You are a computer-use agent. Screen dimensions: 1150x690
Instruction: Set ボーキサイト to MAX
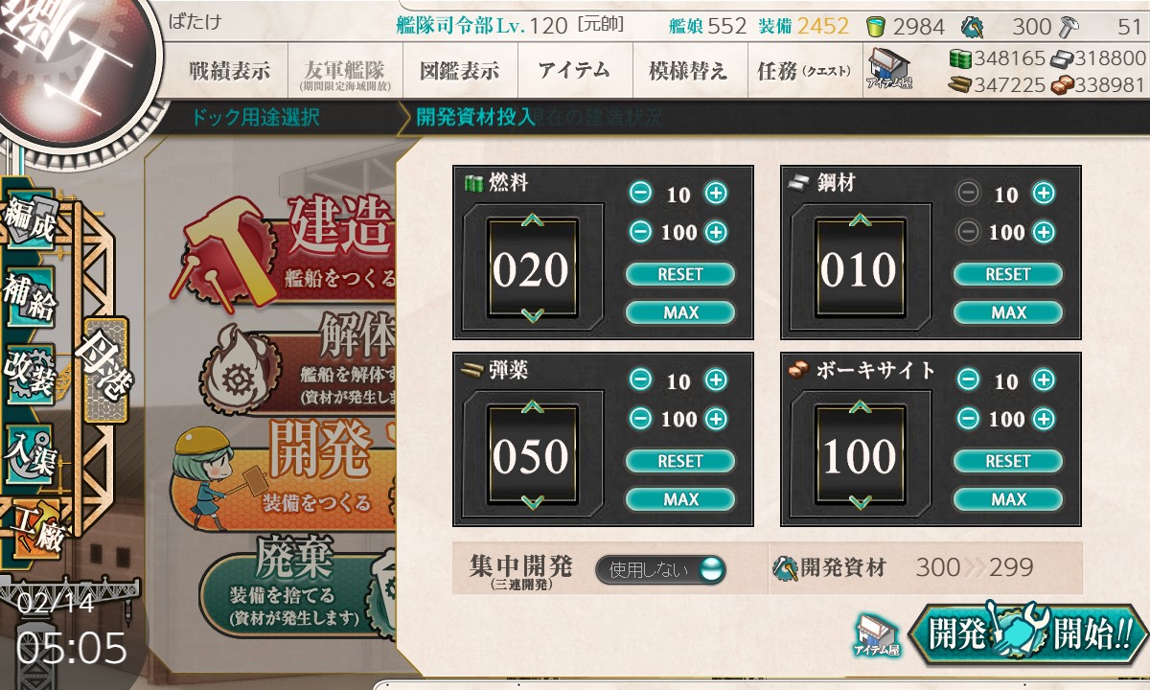point(1008,499)
